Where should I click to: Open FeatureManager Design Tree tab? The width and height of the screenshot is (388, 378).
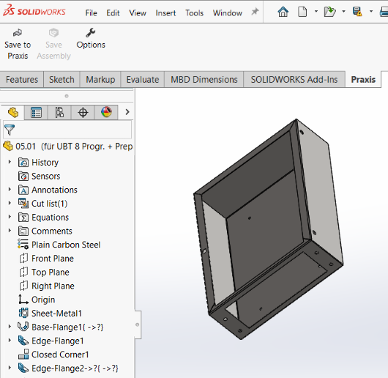tap(13, 112)
